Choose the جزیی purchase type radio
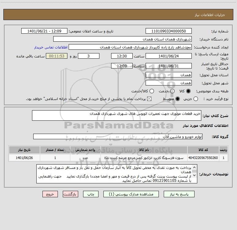Image resolution: width=237 pixels, height=230 pixels. 196,99
